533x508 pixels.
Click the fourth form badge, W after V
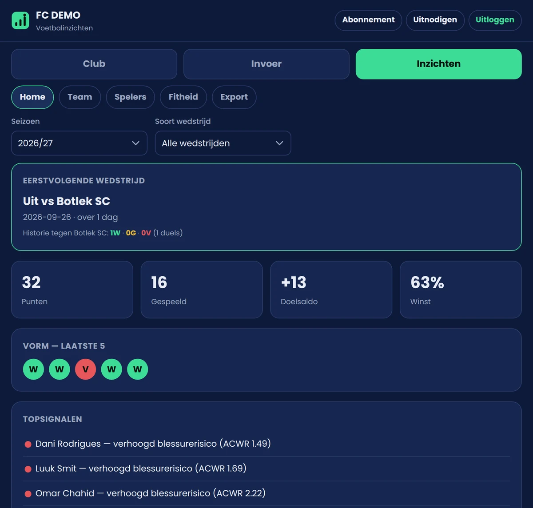pyautogui.click(x=111, y=369)
